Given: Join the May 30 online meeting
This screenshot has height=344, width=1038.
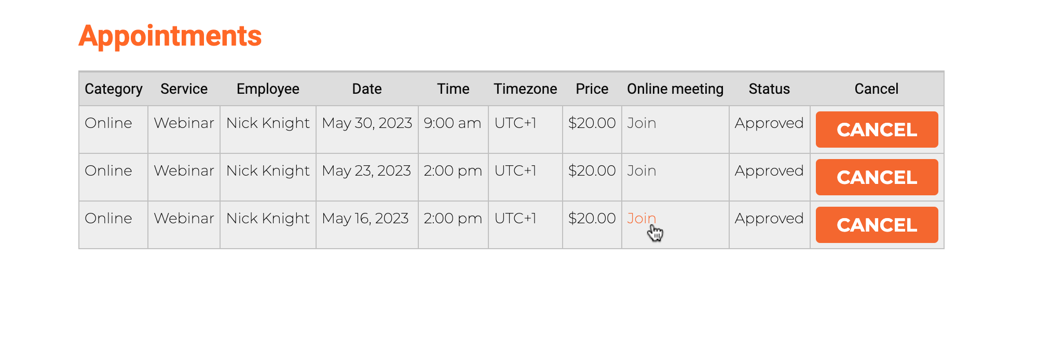Looking at the screenshot, I should tap(641, 123).
